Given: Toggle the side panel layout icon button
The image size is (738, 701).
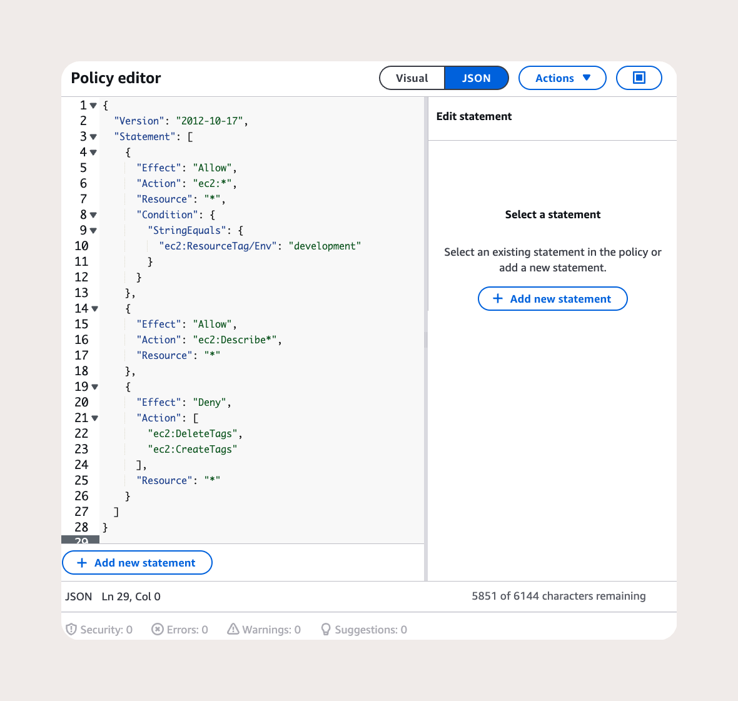Looking at the screenshot, I should pyautogui.click(x=639, y=78).
